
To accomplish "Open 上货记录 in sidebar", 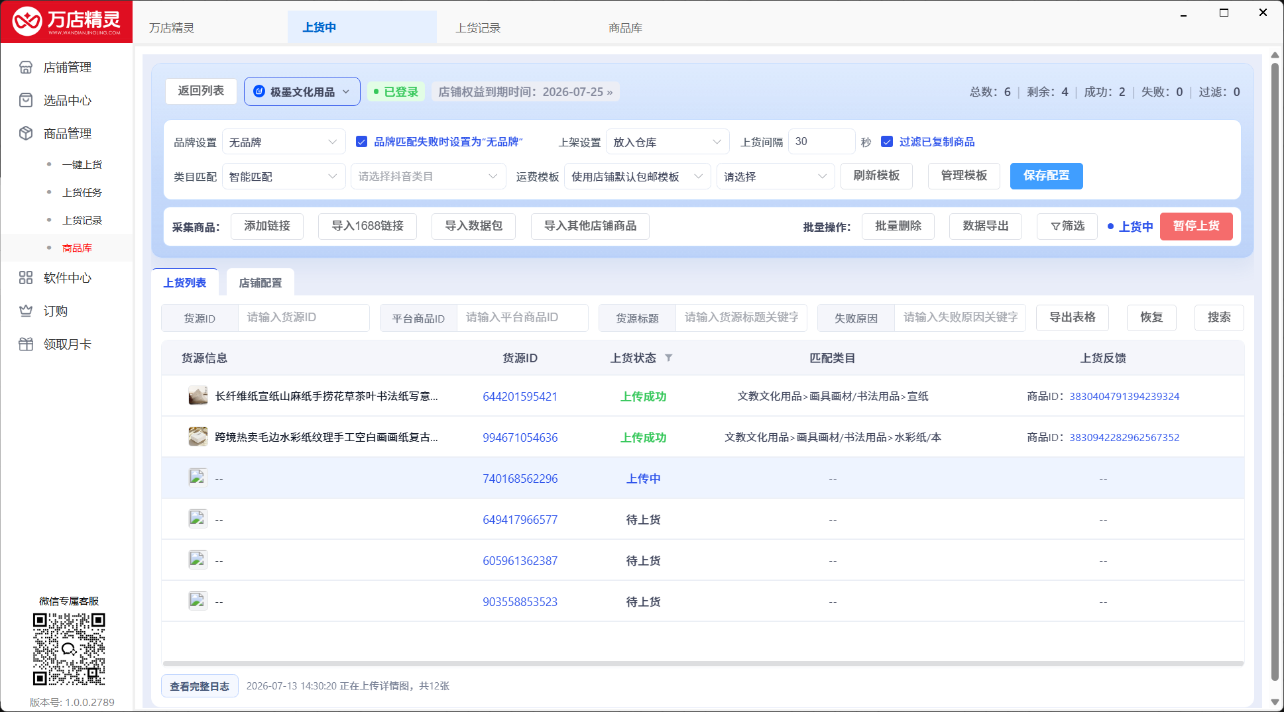I will (x=82, y=221).
